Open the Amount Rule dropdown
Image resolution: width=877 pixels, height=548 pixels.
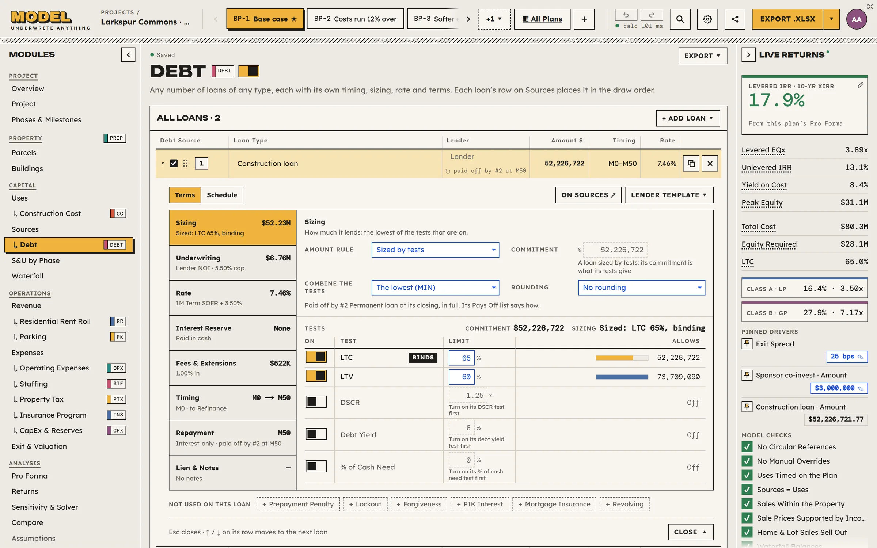point(435,250)
